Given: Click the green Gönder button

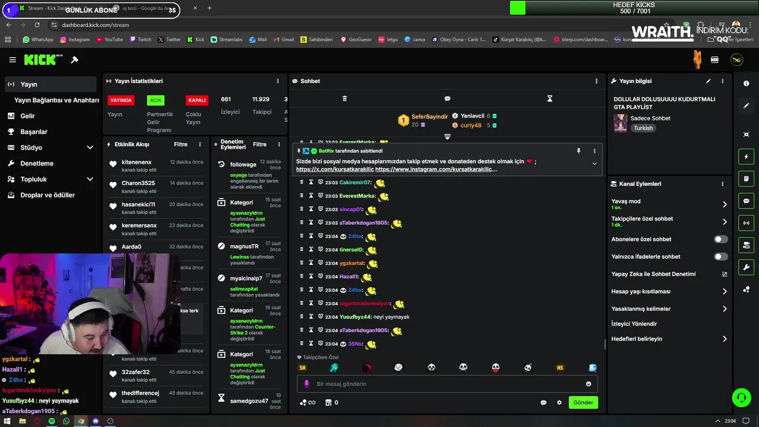Looking at the screenshot, I should pos(583,403).
